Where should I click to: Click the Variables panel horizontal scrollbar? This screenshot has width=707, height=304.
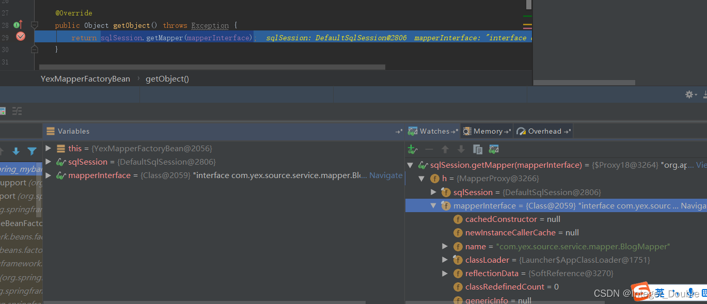coord(205,302)
